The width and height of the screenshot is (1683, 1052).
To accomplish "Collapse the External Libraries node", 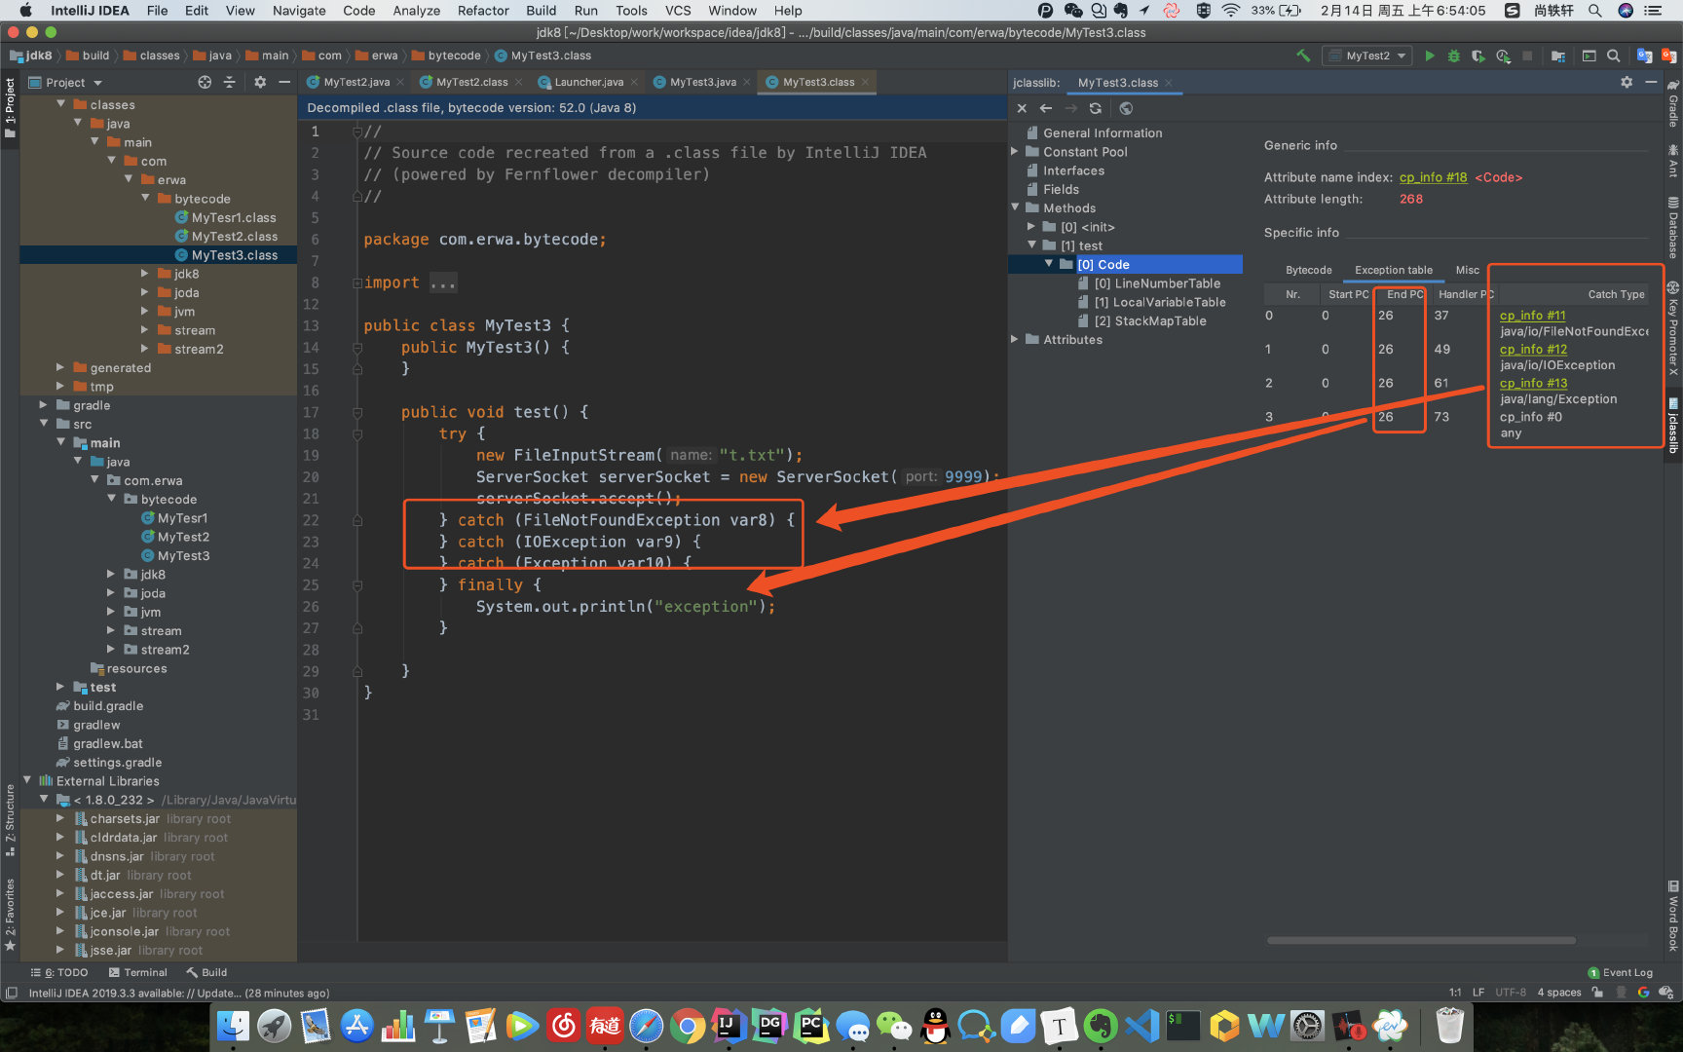I will (x=26, y=780).
